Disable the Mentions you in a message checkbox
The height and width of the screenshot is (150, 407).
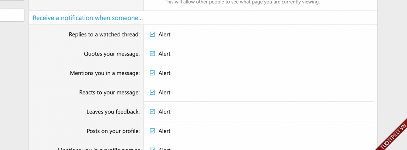click(x=152, y=73)
